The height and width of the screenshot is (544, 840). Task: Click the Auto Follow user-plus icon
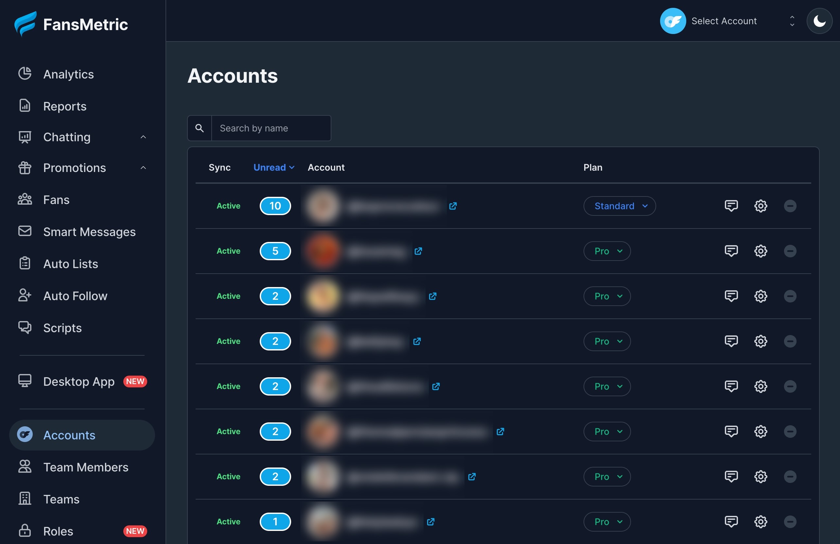(x=25, y=296)
